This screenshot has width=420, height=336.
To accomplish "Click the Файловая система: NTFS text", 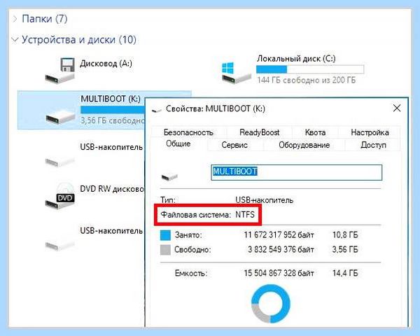I will coord(208,215).
